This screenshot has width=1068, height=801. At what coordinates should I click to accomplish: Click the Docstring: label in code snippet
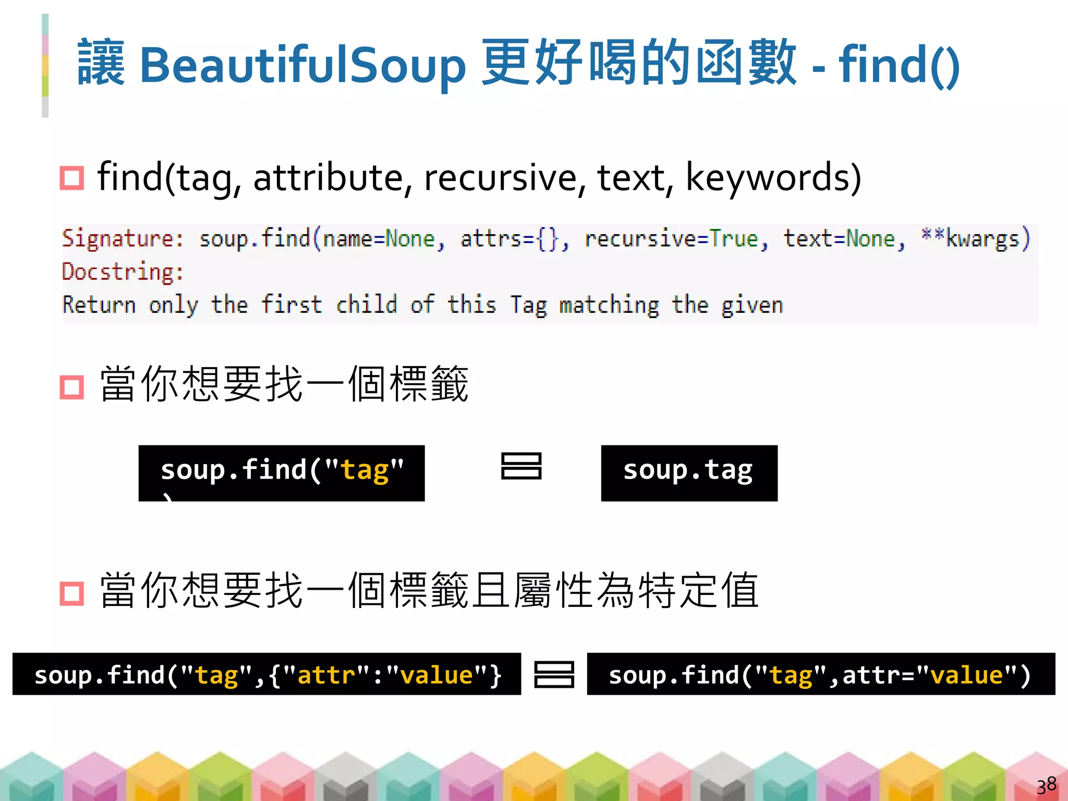pyautogui.click(x=123, y=272)
